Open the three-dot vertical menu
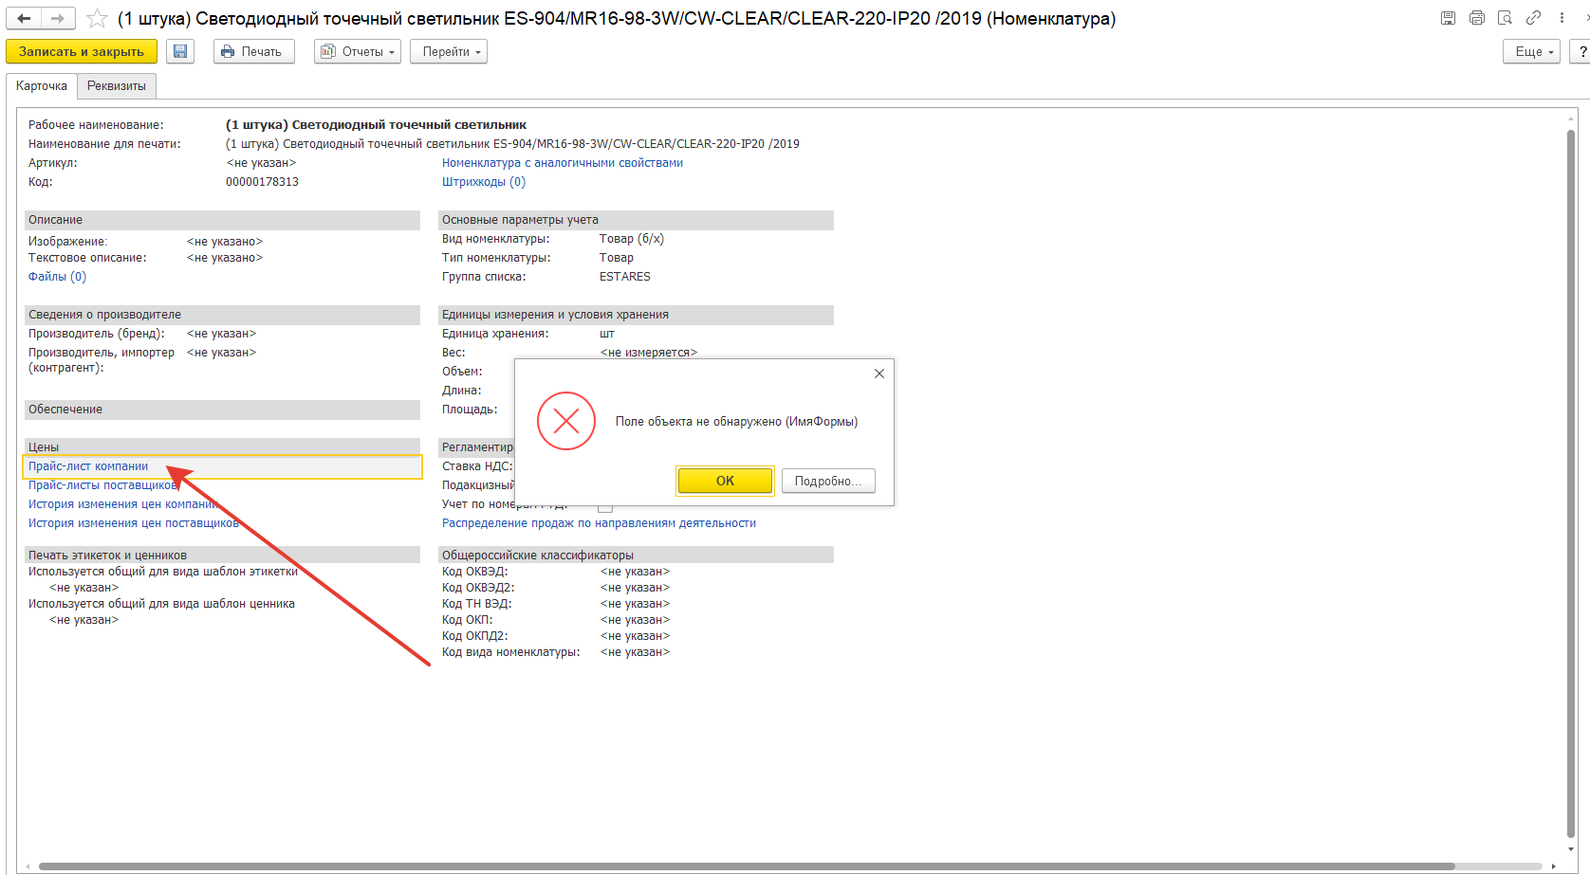1590x875 pixels. pos(1562,18)
